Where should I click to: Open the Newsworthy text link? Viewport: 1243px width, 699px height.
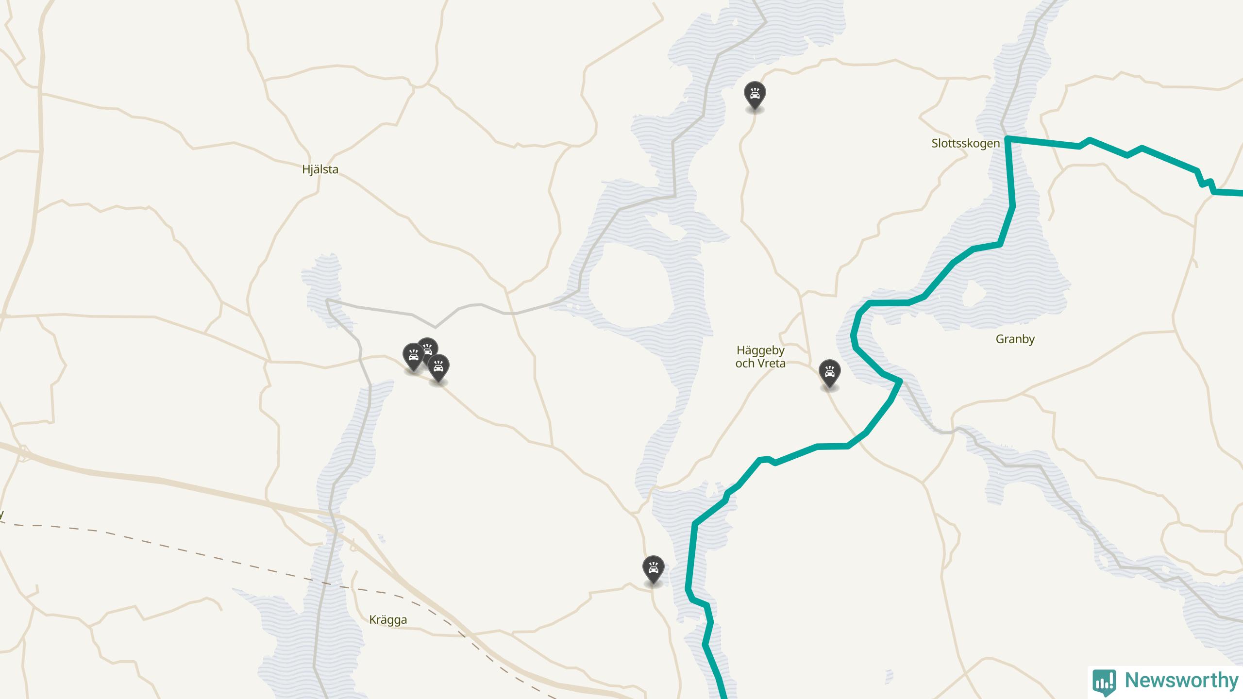point(1181,680)
